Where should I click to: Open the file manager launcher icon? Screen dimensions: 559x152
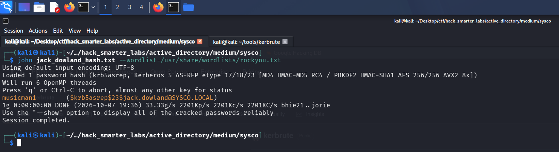[x=39, y=7]
